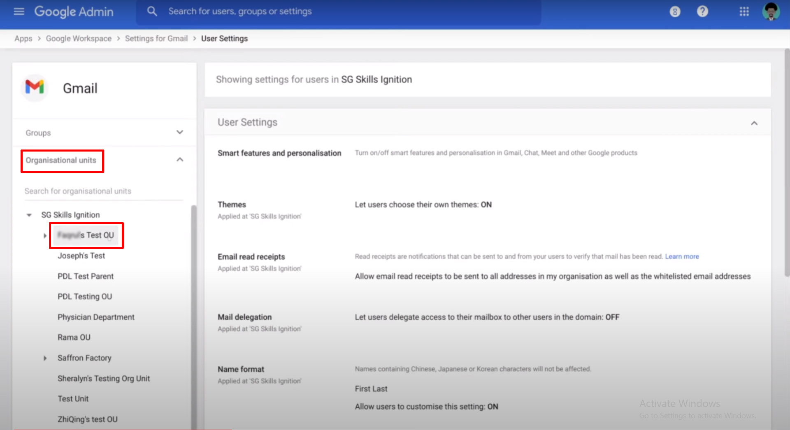Open the Mail delegation setting
Image resolution: width=790 pixels, height=430 pixels.
point(244,317)
